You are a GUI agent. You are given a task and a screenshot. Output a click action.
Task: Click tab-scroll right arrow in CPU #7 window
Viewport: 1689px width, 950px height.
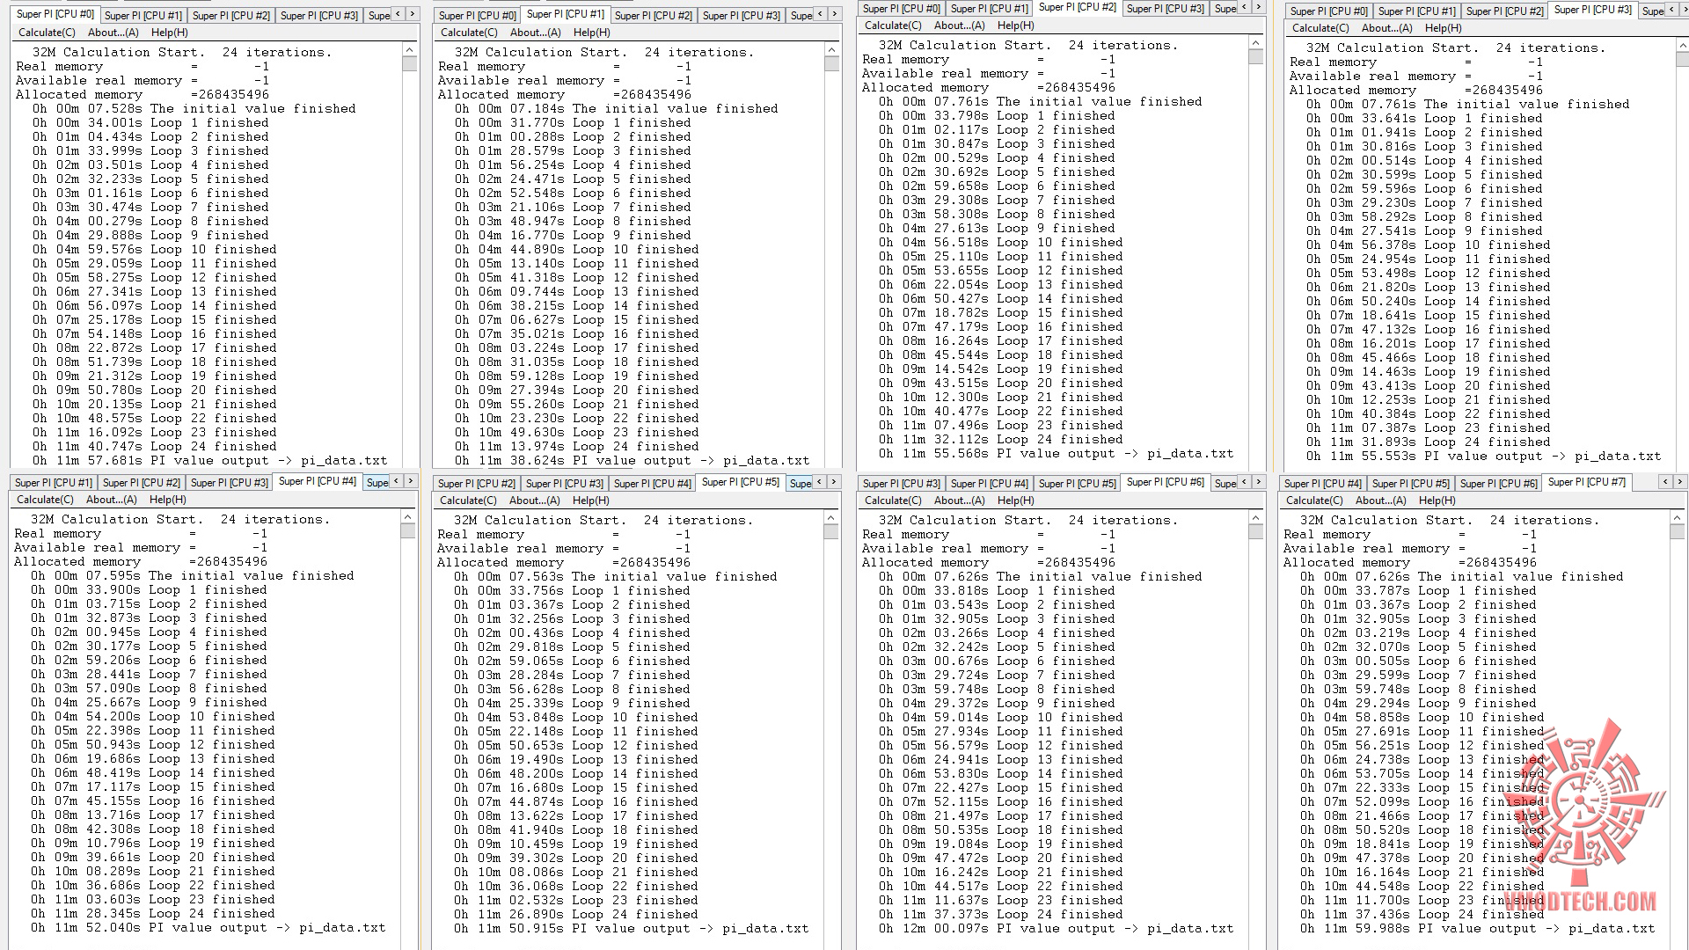(x=1680, y=481)
